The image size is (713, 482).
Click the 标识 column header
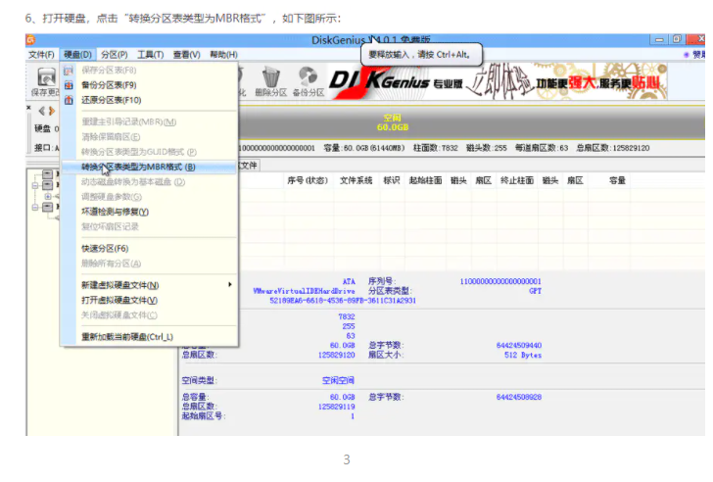(x=392, y=180)
